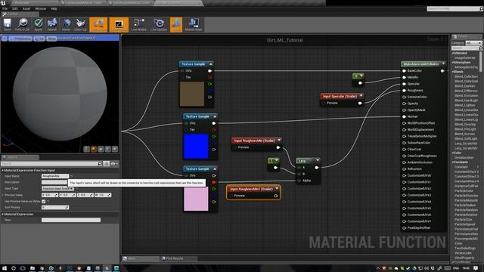The image size is (484, 272).
Task: Click the pink texture preview thumbnail
Action: click(196, 199)
